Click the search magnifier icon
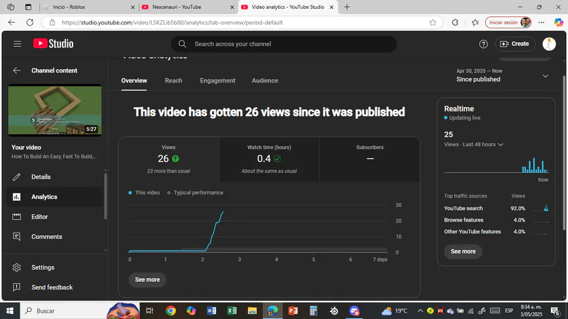 pyautogui.click(x=182, y=43)
